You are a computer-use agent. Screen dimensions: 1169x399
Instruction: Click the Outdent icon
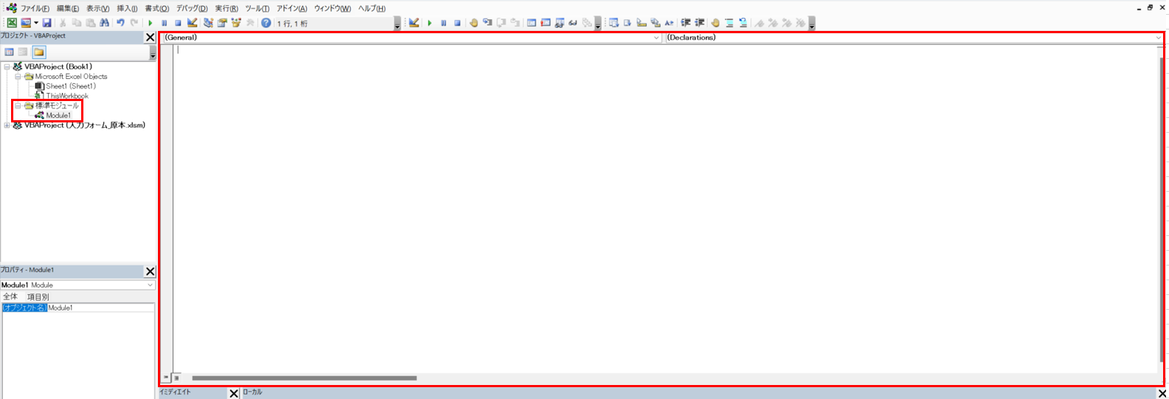pos(700,23)
